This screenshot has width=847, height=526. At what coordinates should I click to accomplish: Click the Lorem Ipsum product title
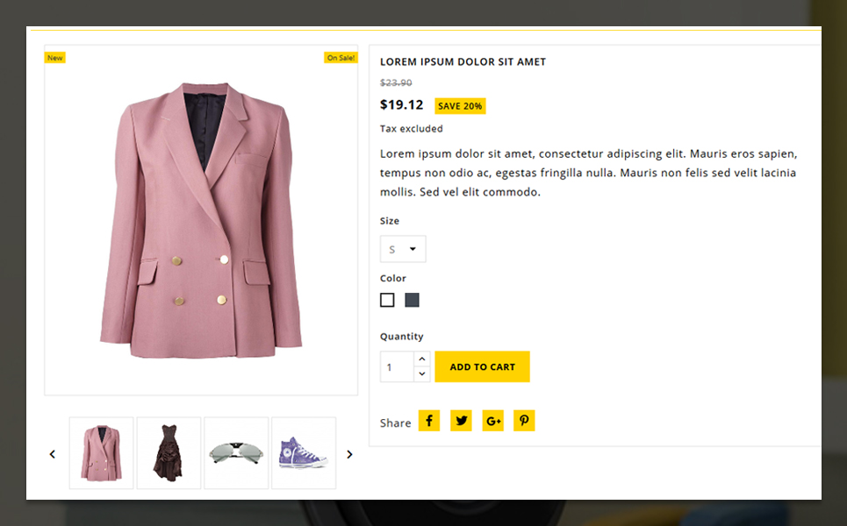[463, 62]
